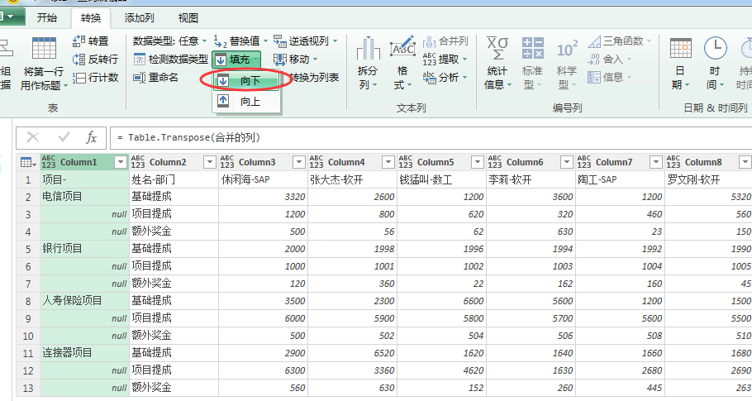
Task: Click cell '人寿保险项目' in Column1
Action: pos(84,301)
